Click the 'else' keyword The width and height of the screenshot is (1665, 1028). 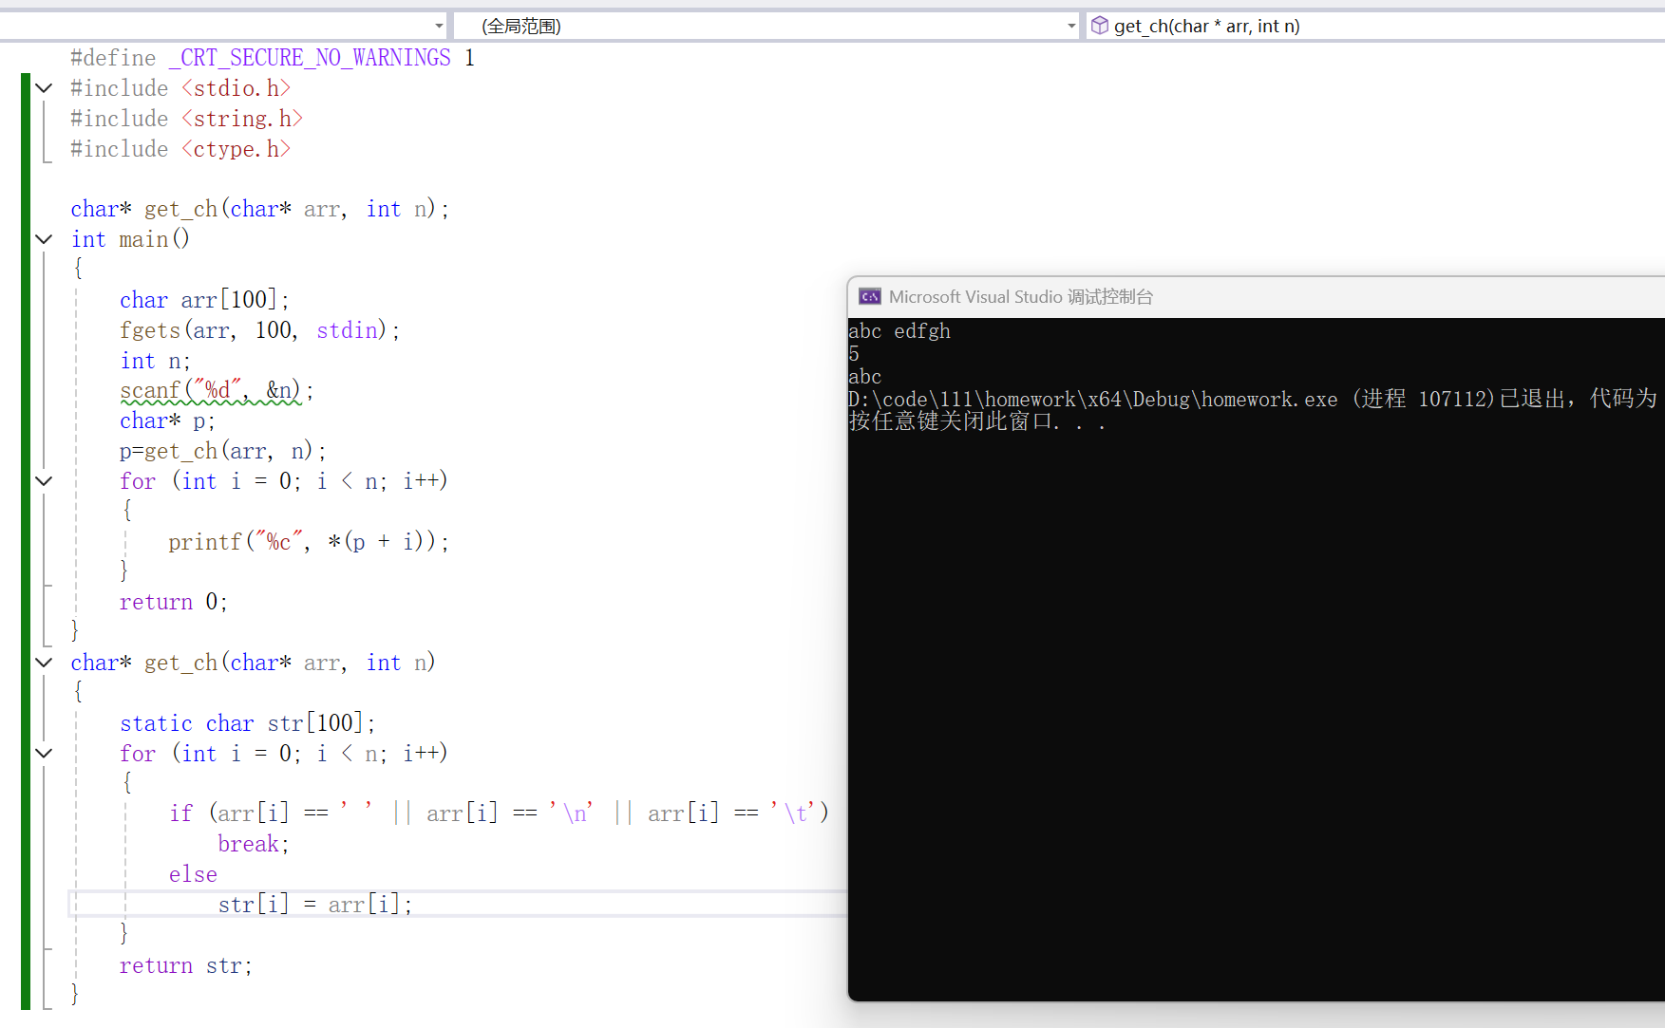pyautogui.click(x=193, y=874)
